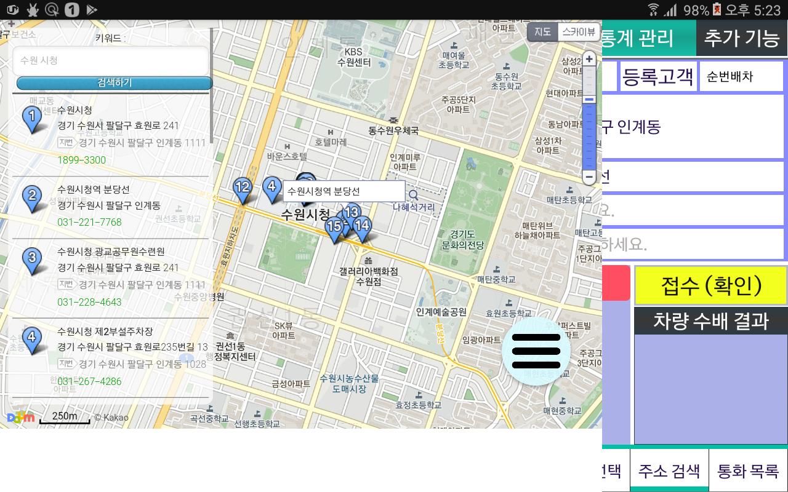Tap the battery status icon
This screenshot has width=788, height=492.
[x=717, y=10]
